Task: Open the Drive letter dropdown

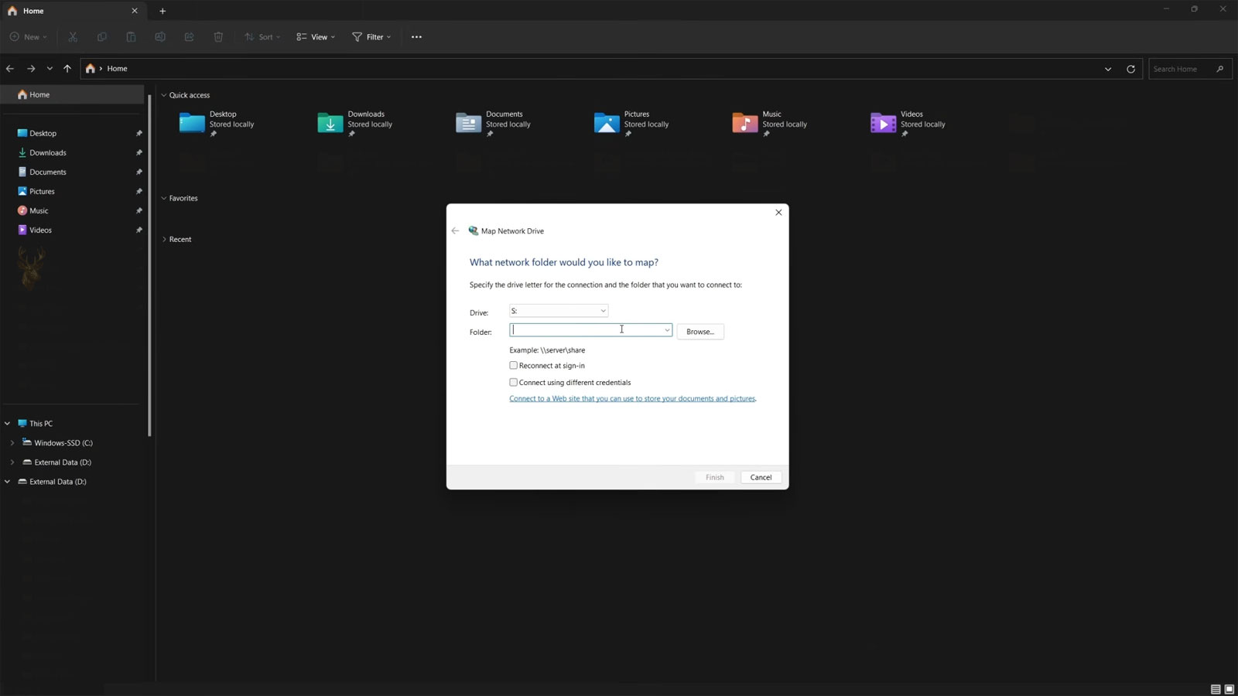Action: (559, 311)
